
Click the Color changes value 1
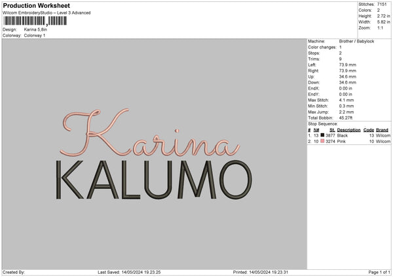[341, 47]
